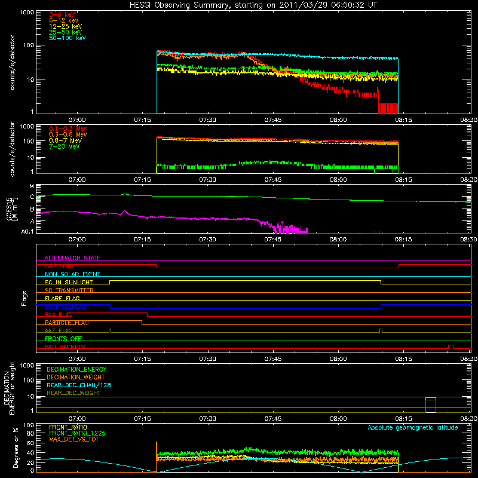This screenshot has width=478, height=478.
Task: Pick the GAP_FLAG label
Action: 59,266
